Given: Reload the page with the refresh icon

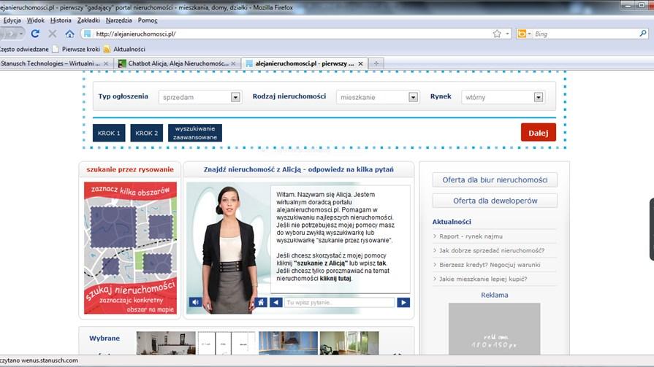Looking at the screenshot, I should coord(35,34).
